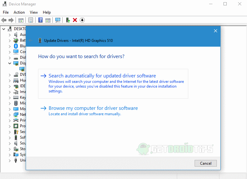Expand the Bluetooth category chevron
Viewport: 247px width, 179px height.
(x=10, y=46)
